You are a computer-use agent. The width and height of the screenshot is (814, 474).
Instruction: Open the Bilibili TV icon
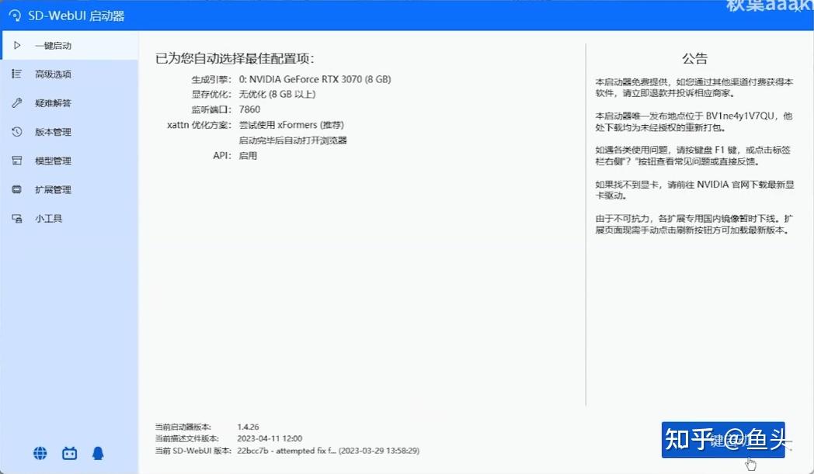coord(70,453)
